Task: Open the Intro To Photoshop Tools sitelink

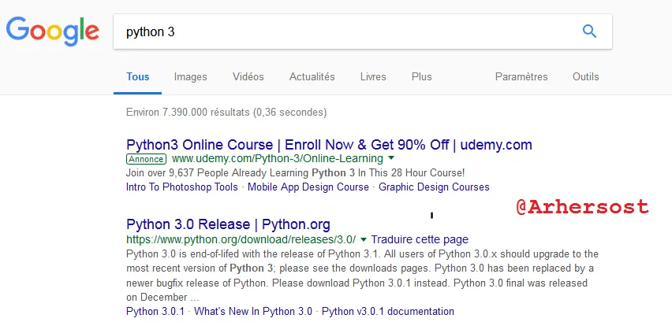Action: click(x=182, y=187)
